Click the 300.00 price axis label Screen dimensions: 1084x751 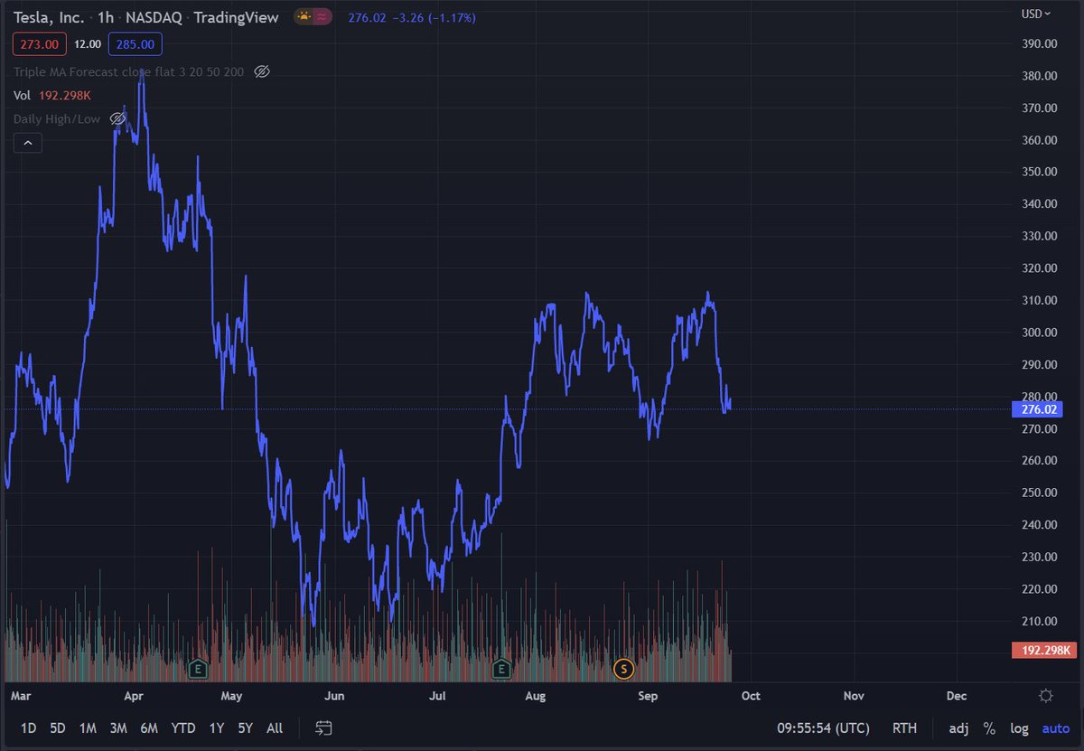pos(1039,332)
